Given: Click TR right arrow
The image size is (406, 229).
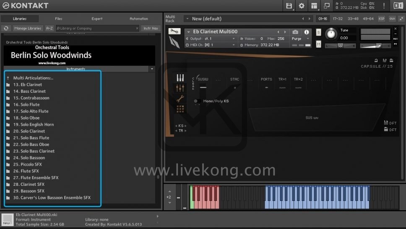Looking at the screenshot, I should point(185,131).
